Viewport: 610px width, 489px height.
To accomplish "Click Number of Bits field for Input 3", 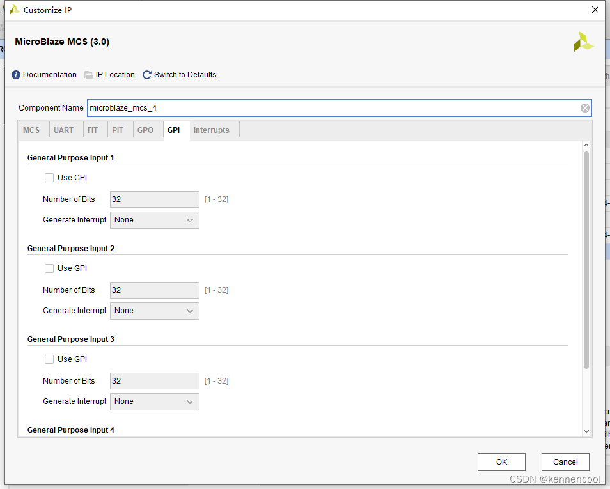I will (155, 381).
